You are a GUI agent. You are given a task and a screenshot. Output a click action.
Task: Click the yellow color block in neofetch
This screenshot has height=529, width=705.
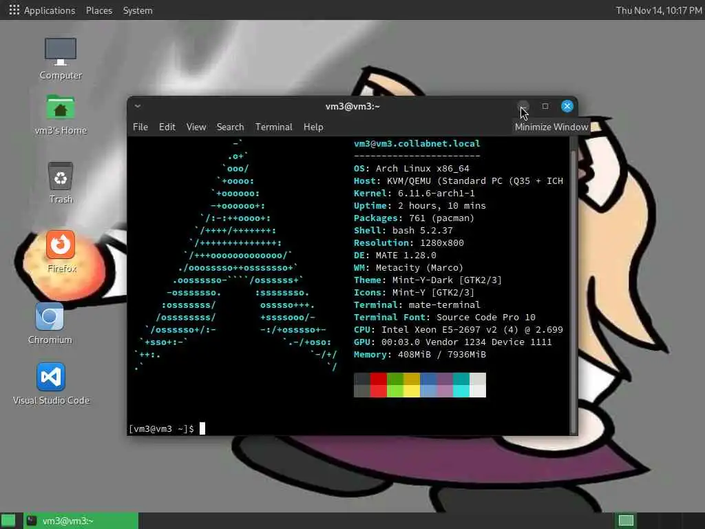tap(412, 391)
